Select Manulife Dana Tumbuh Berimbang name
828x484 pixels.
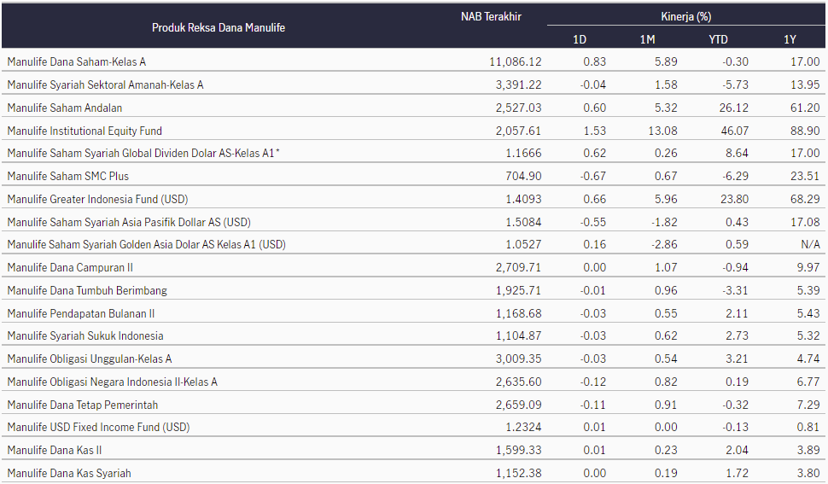87,291
